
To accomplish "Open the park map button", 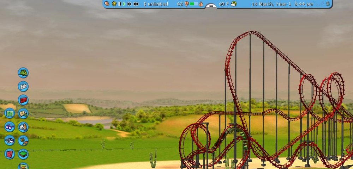I will (x=10, y=113).
